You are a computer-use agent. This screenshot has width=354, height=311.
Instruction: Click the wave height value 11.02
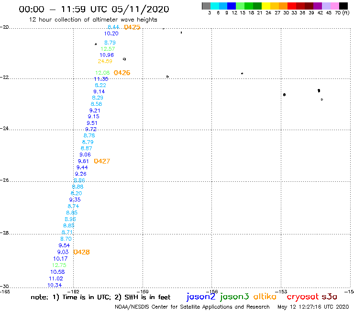pos(56,278)
